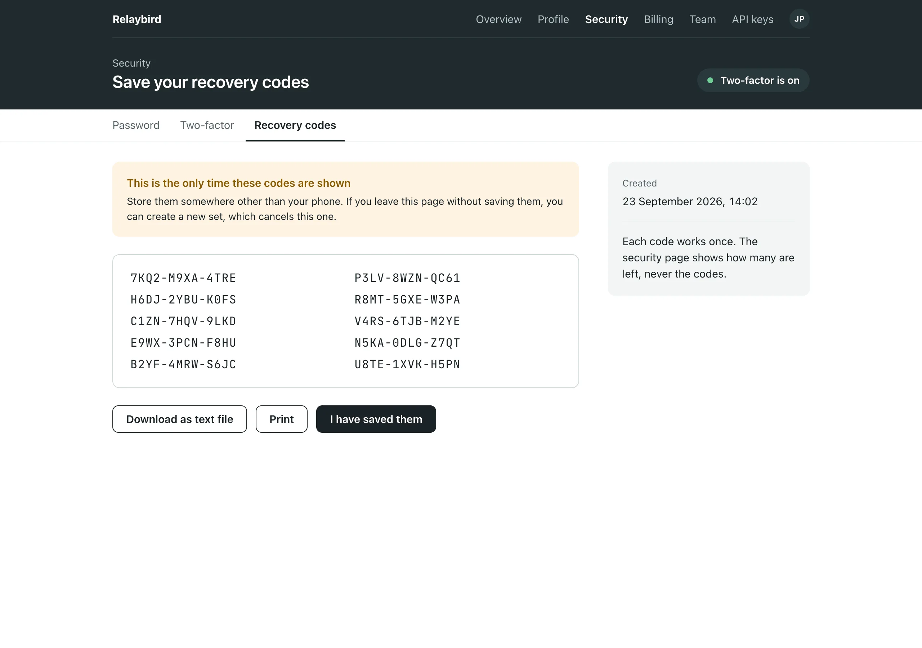The height and width of the screenshot is (648, 922).
Task: Select recovery code 7KQ2-M9XA-4TRE
Action: (x=183, y=278)
